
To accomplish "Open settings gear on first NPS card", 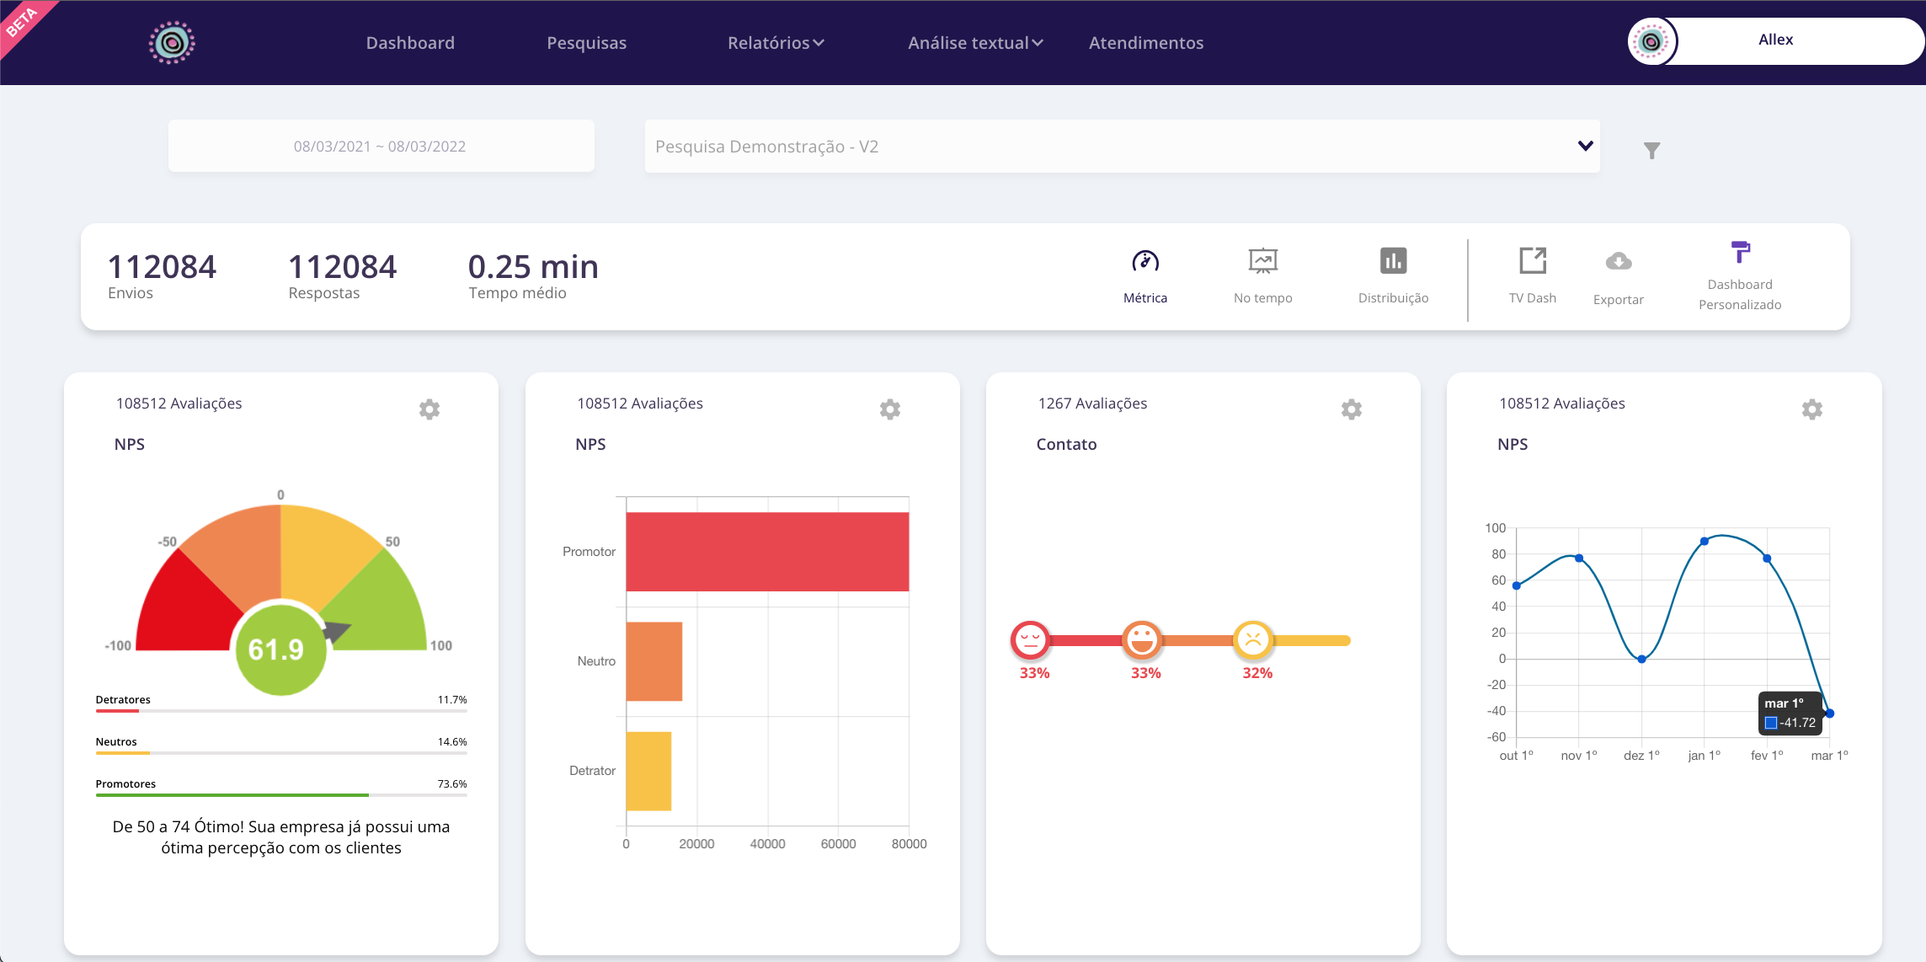I will point(429,409).
